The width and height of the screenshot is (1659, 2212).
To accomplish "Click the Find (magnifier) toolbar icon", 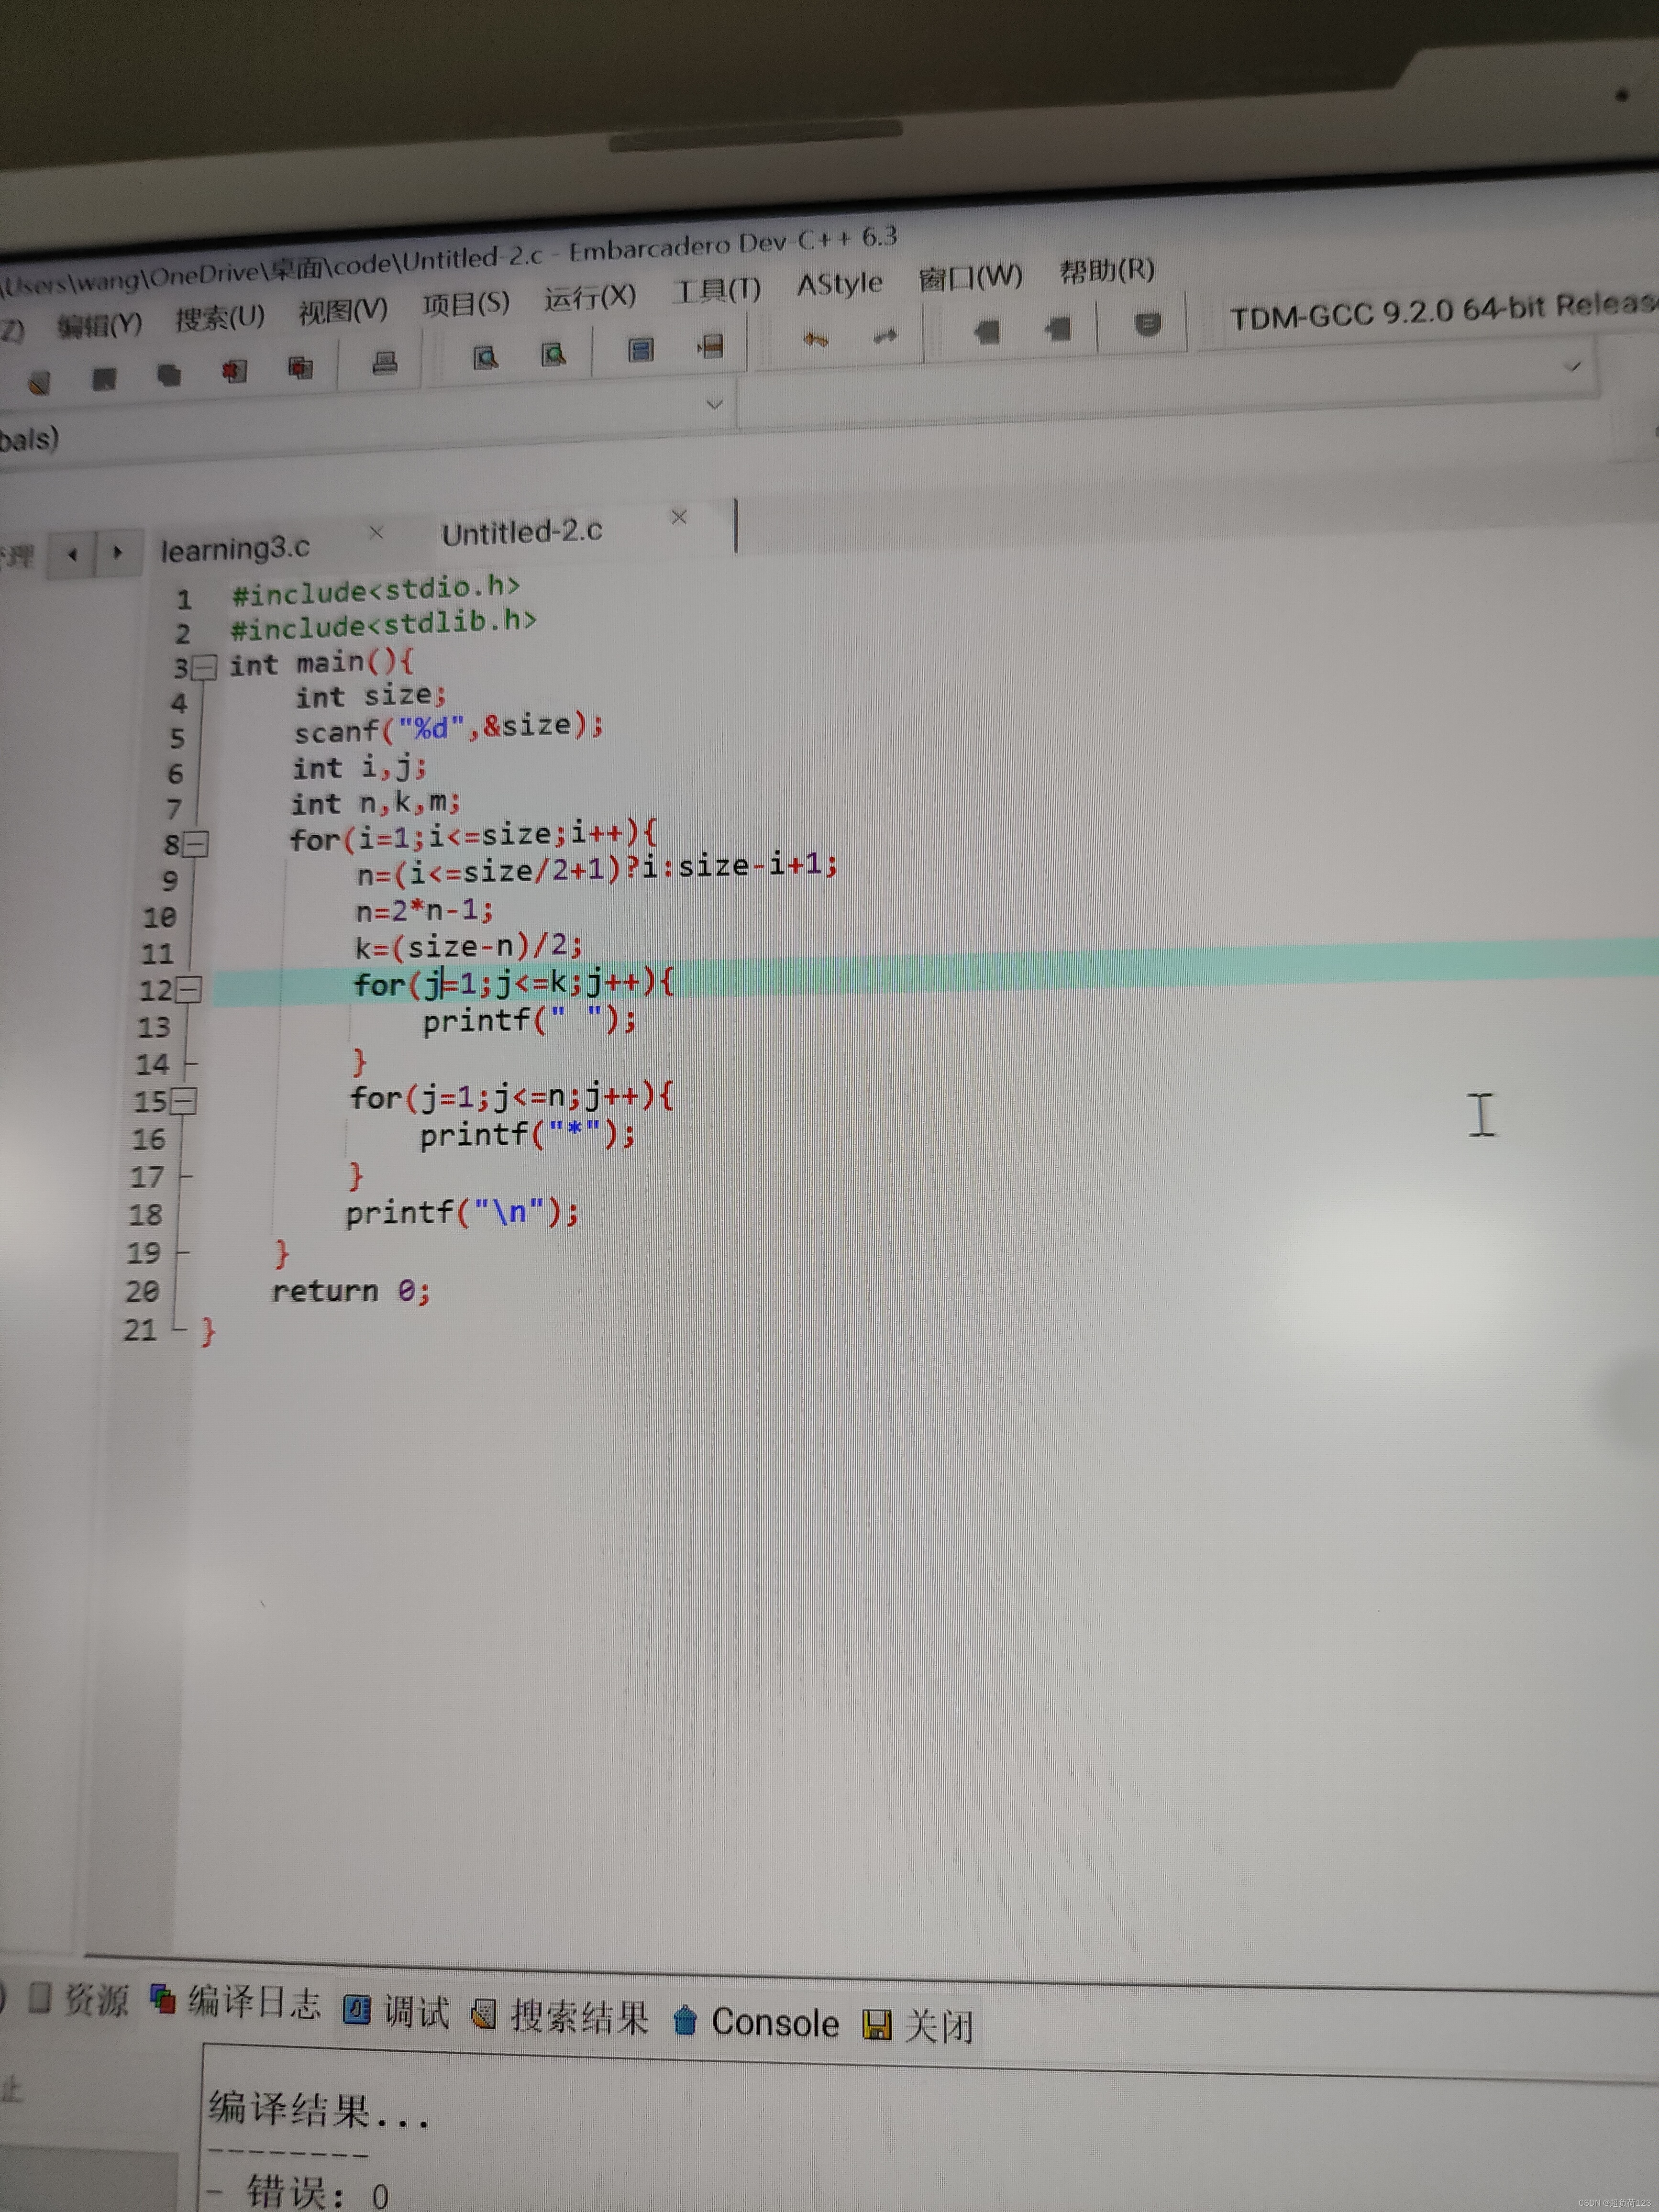I will pos(485,357).
